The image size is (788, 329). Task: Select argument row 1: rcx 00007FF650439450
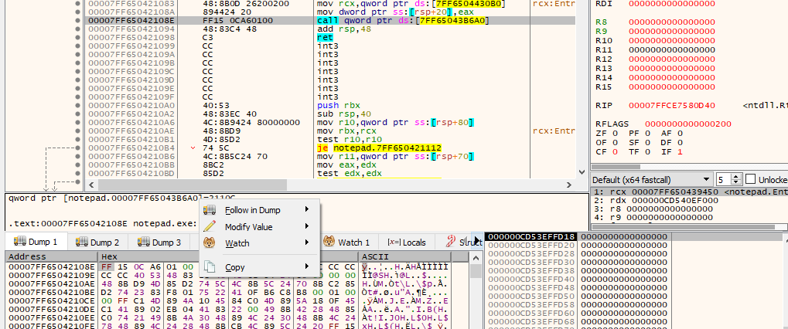click(x=688, y=192)
